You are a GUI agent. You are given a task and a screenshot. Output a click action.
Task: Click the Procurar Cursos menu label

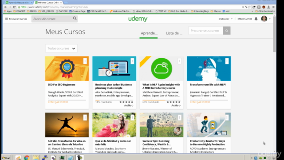(x=18, y=19)
